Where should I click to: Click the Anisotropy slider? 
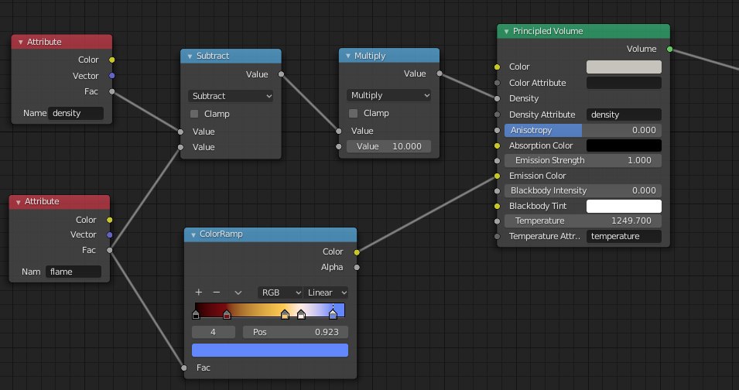point(583,130)
